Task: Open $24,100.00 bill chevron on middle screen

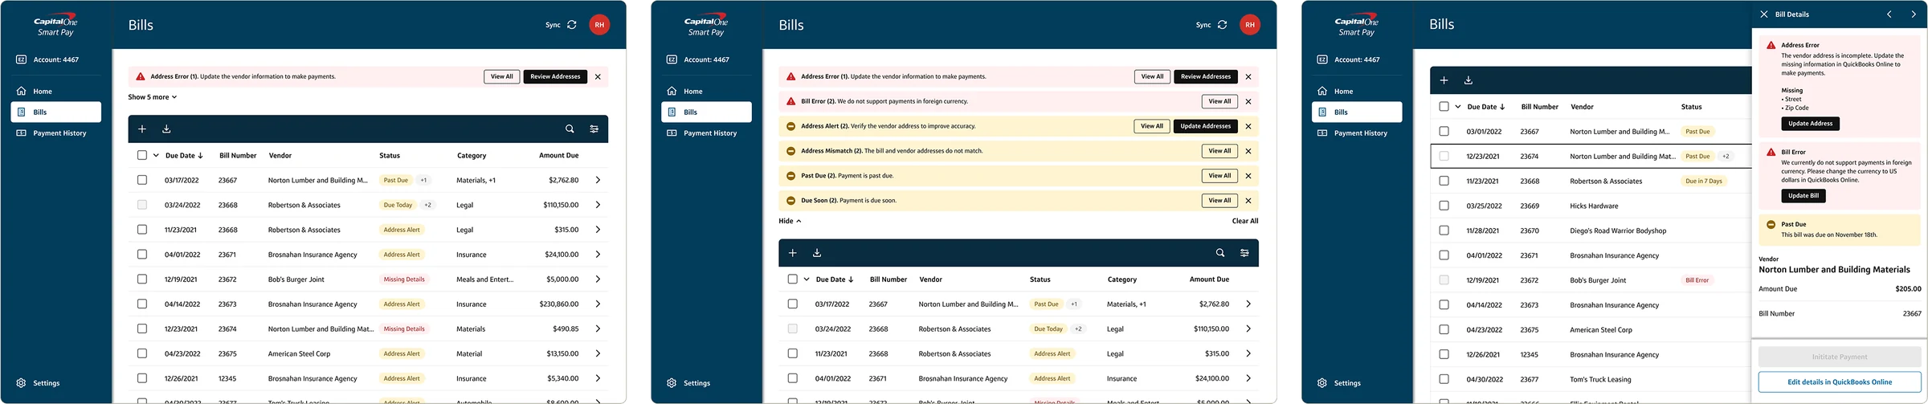Action: 1248,378
